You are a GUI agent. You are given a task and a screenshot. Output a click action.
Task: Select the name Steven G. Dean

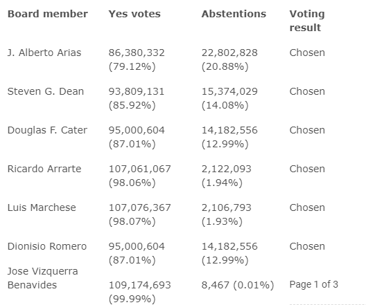click(46, 91)
